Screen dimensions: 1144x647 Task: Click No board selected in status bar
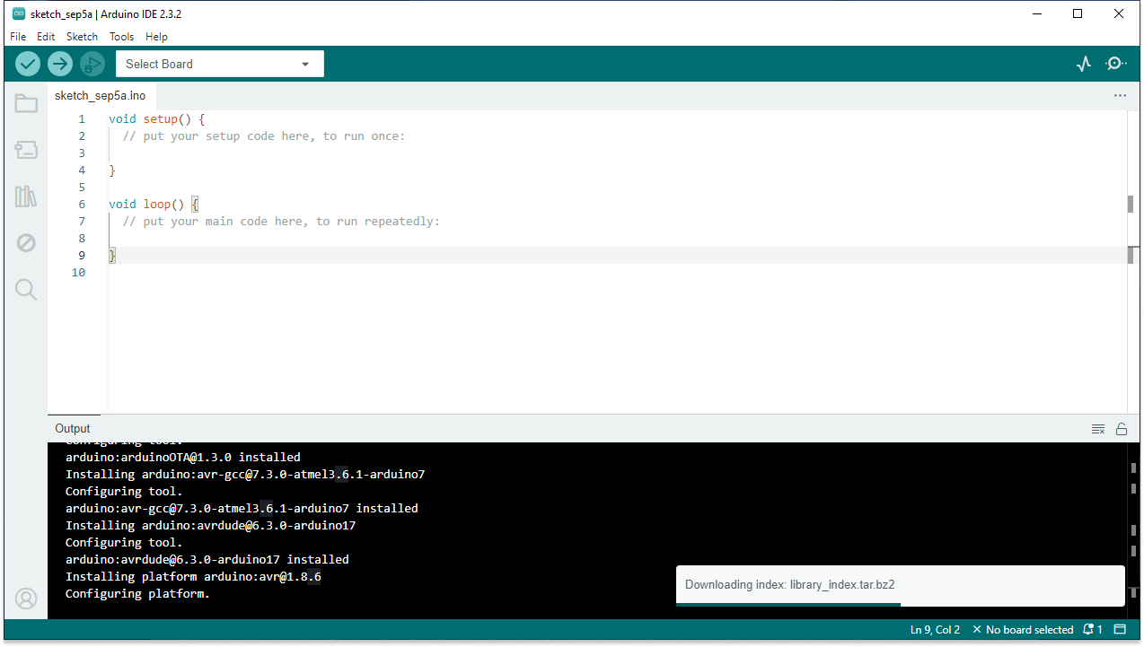click(1024, 630)
